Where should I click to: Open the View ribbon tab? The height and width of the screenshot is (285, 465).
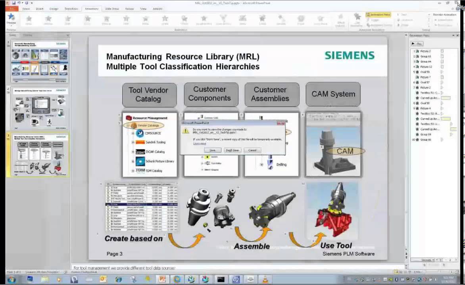click(x=144, y=9)
